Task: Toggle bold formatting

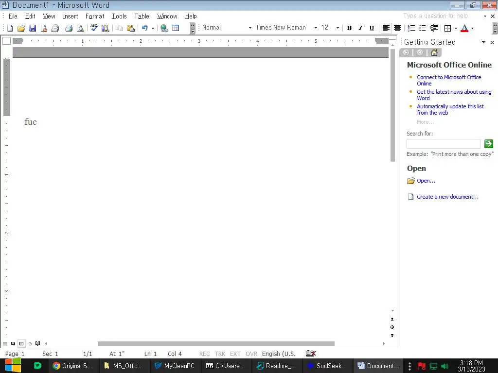Action: coord(349,28)
